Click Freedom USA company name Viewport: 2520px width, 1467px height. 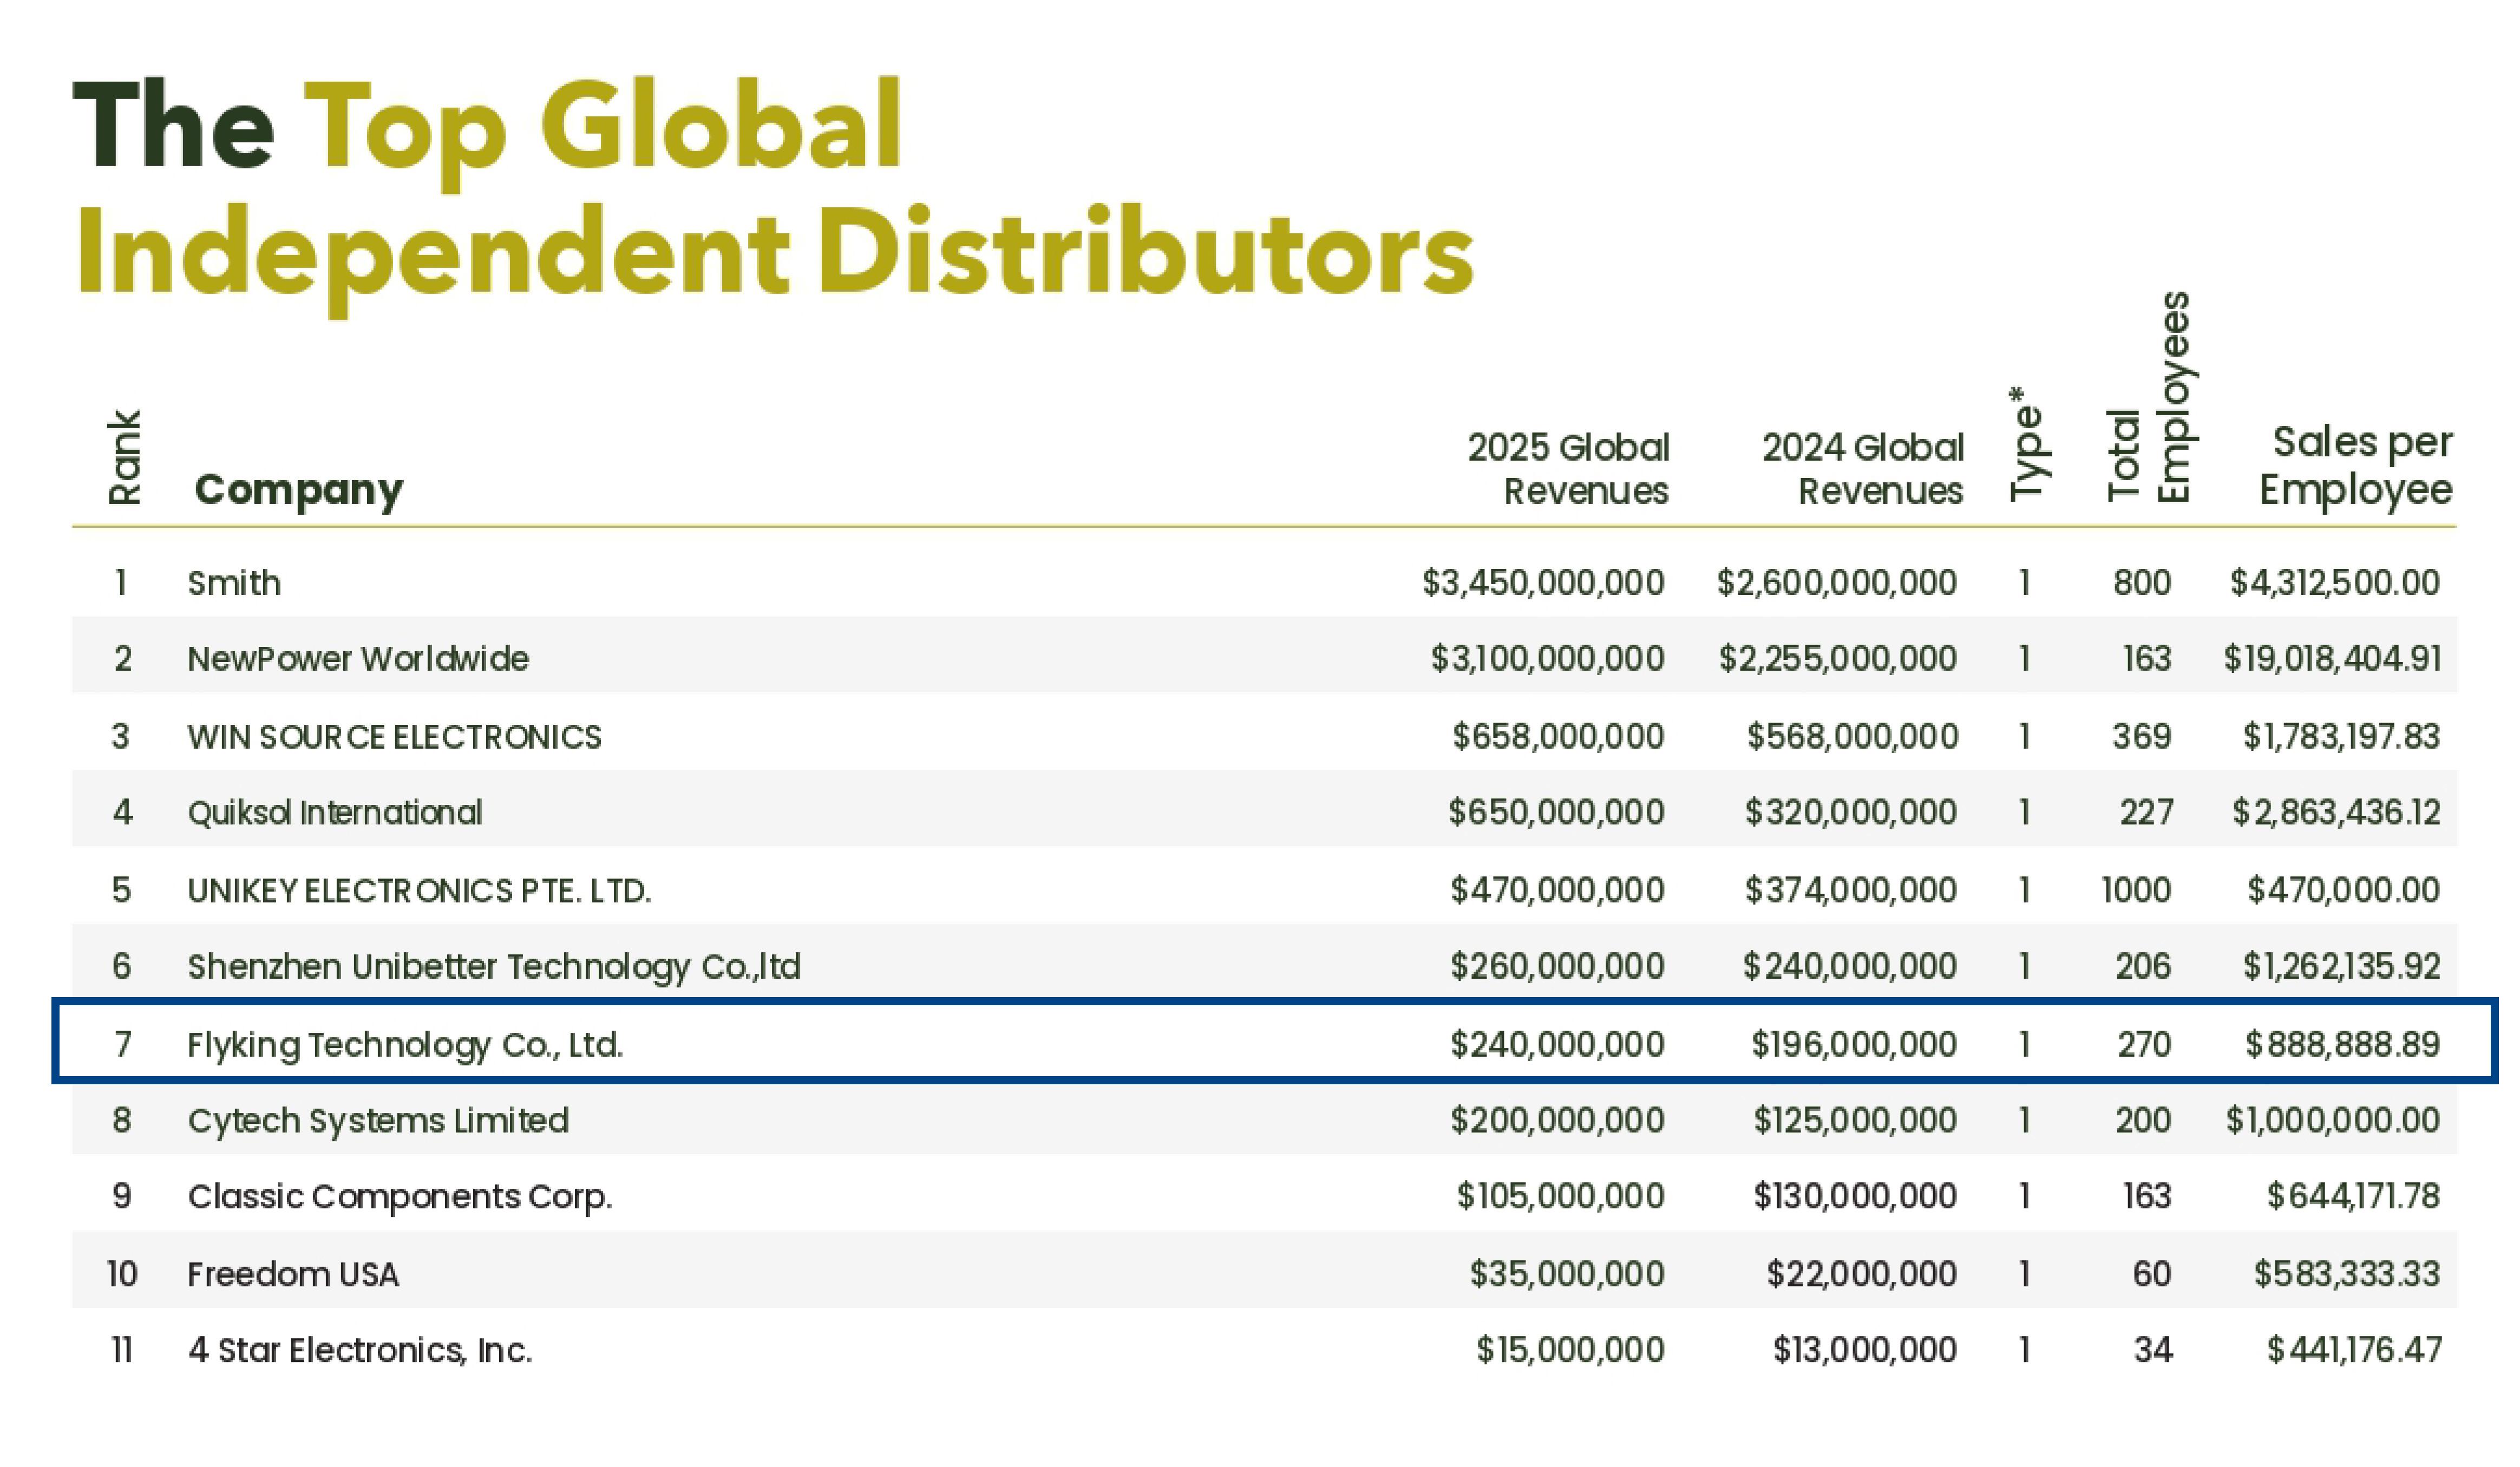point(293,1275)
